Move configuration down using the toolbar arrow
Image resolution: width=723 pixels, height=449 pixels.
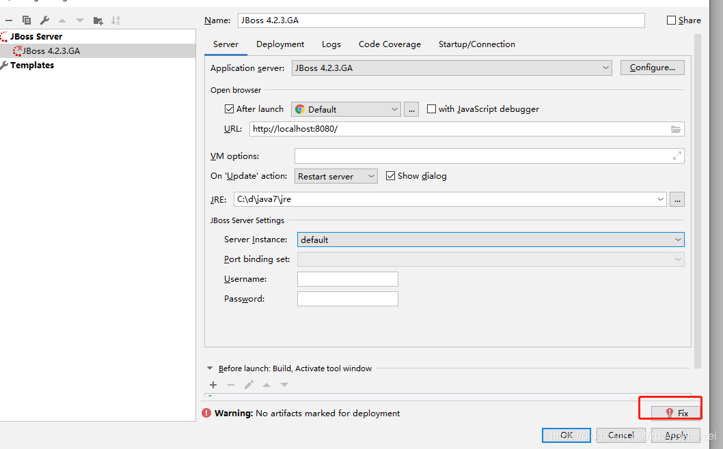point(80,20)
